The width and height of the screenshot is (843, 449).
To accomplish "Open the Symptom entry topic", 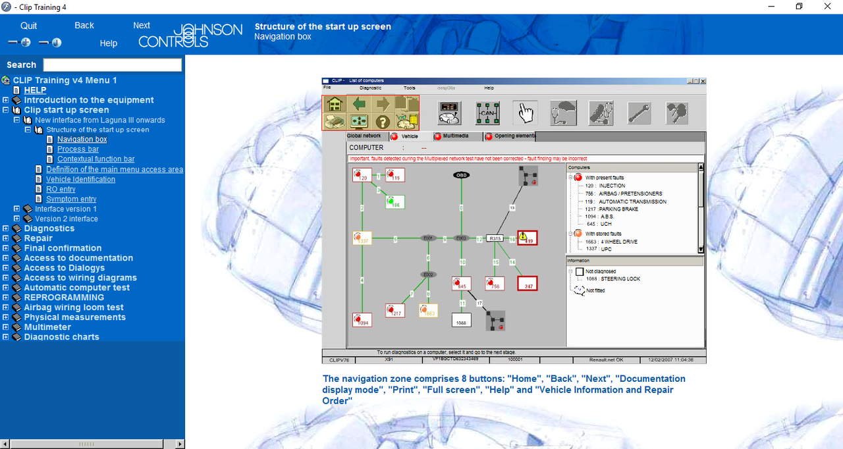I will (71, 199).
